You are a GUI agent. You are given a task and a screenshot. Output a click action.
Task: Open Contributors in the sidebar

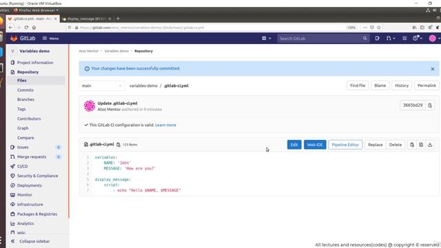click(29, 118)
